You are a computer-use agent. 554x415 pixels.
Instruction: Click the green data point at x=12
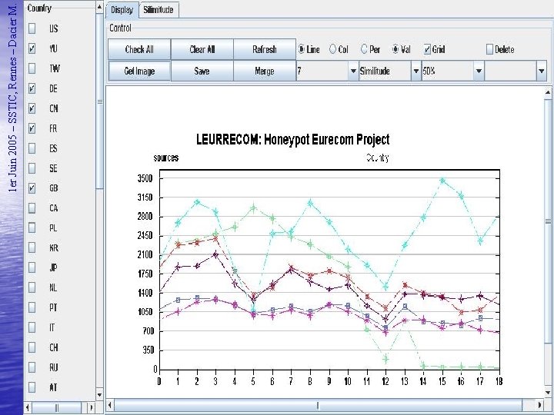click(x=385, y=360)
